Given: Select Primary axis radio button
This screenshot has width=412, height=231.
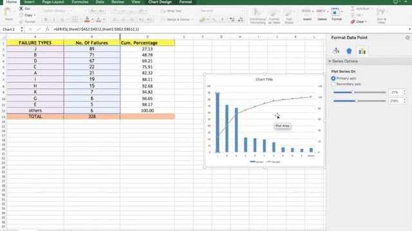Looking at the screenshot, I should [333, 78].
